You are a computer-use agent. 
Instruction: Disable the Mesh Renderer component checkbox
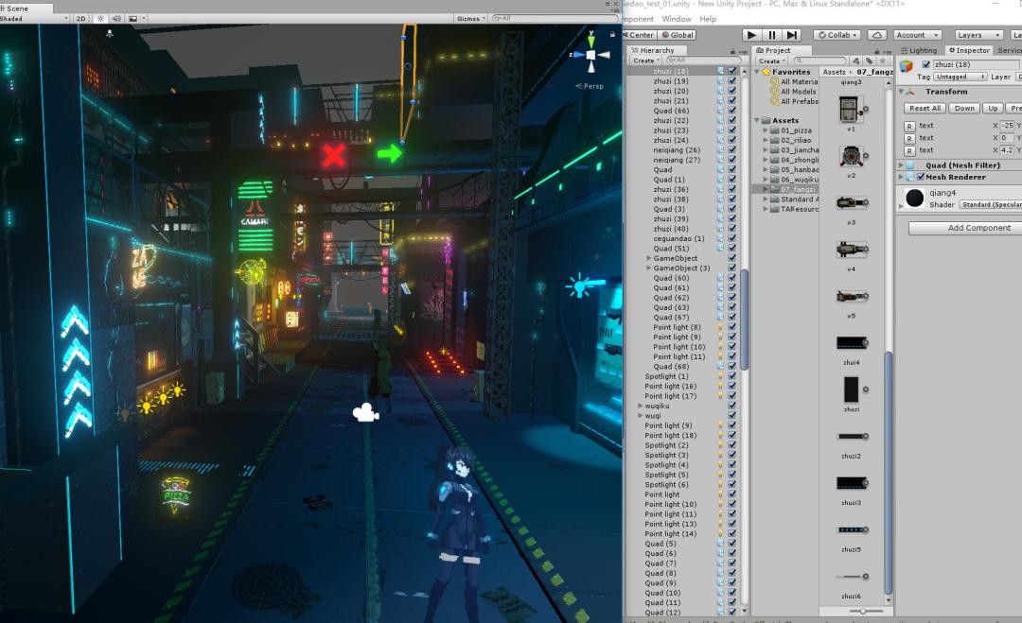tap(921, 177)
